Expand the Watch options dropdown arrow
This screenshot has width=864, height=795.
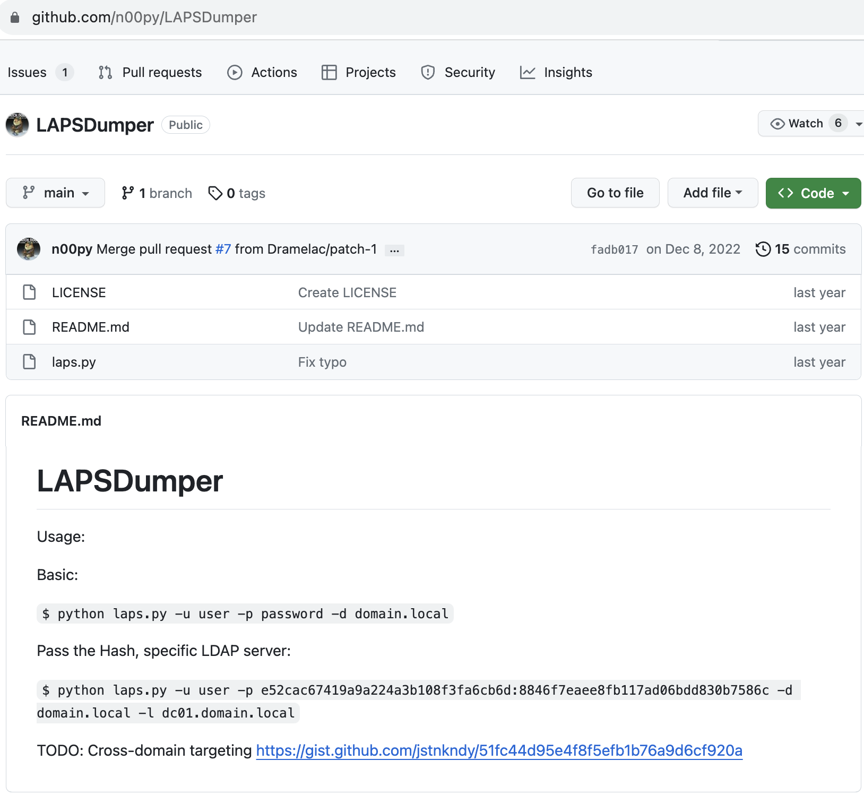click(858, 124)
